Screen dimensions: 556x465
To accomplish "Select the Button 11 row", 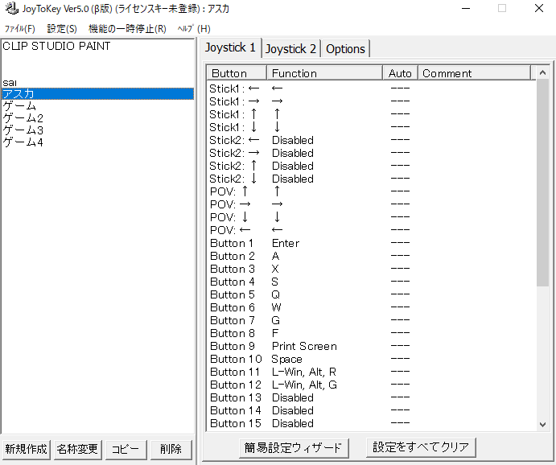I will (371, 372).
